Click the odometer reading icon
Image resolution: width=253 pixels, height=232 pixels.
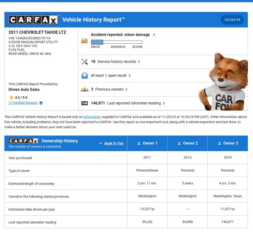[x=84, y=103]
